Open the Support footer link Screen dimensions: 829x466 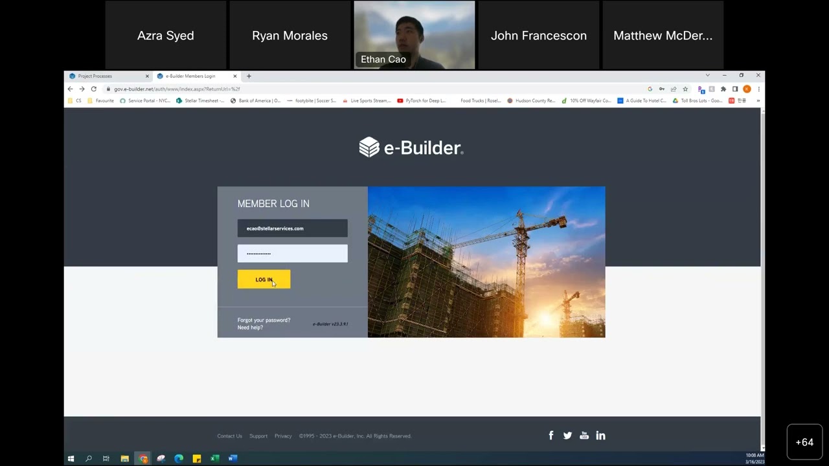(x=258, y=436)
